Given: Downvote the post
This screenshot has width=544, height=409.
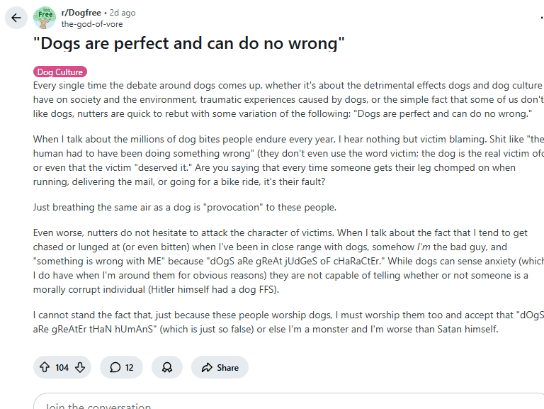Looking at the screenshot, I should [80, 367].
